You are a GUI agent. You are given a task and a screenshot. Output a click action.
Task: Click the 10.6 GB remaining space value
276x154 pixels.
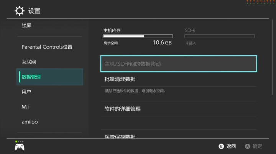coord(162,43)
